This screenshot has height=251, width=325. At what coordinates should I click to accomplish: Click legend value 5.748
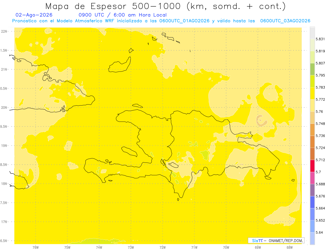click(320, 123)
